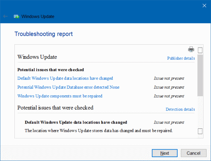Click 'Issue not present' beside components must be repaired
The width and height of the screenshot is (211, 161).
coord(169,96)
